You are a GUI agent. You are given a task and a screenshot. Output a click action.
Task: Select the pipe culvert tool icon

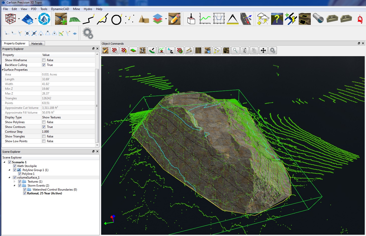point(318,19)
